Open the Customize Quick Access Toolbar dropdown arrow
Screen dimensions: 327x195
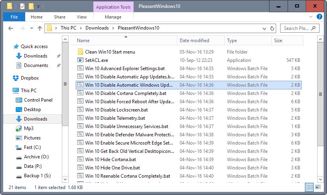pyautogui.click(x=38, y=7)
